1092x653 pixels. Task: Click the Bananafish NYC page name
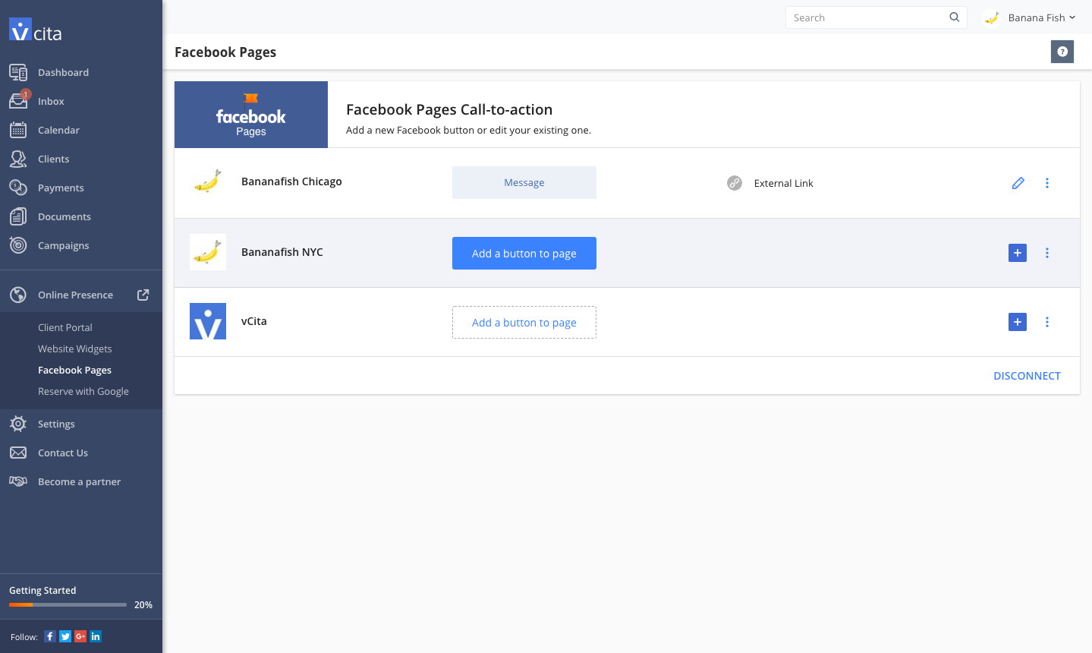coord(282,252)
